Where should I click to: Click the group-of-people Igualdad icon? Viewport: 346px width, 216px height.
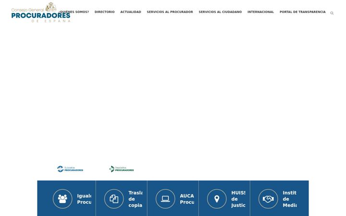click(x=62, y=199)
